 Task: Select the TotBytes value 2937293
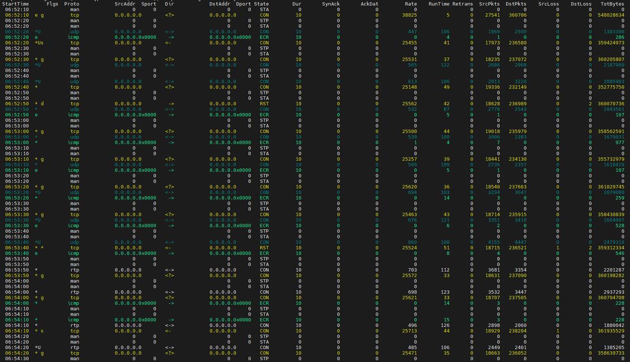tap(614, 291)
